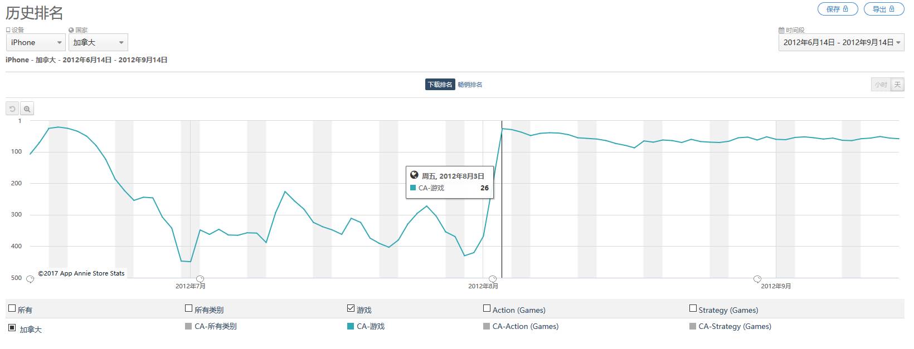Check the 所有类别 checkbox
The width and height of the screenshot is (914, 349).
point(188,308)
